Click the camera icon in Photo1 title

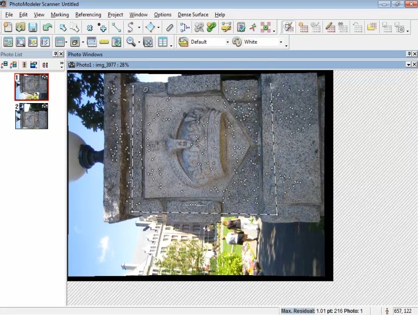pos(72,65)
